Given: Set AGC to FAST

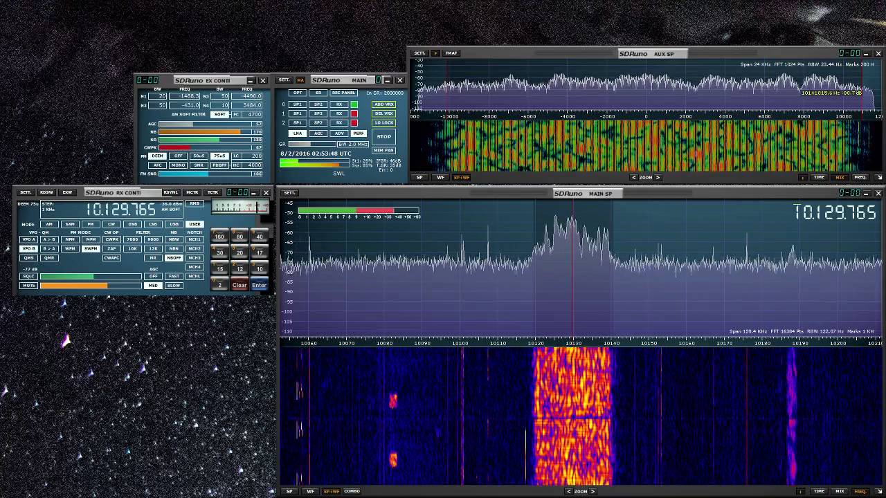Looking at the screenshot, I should 174,276.
